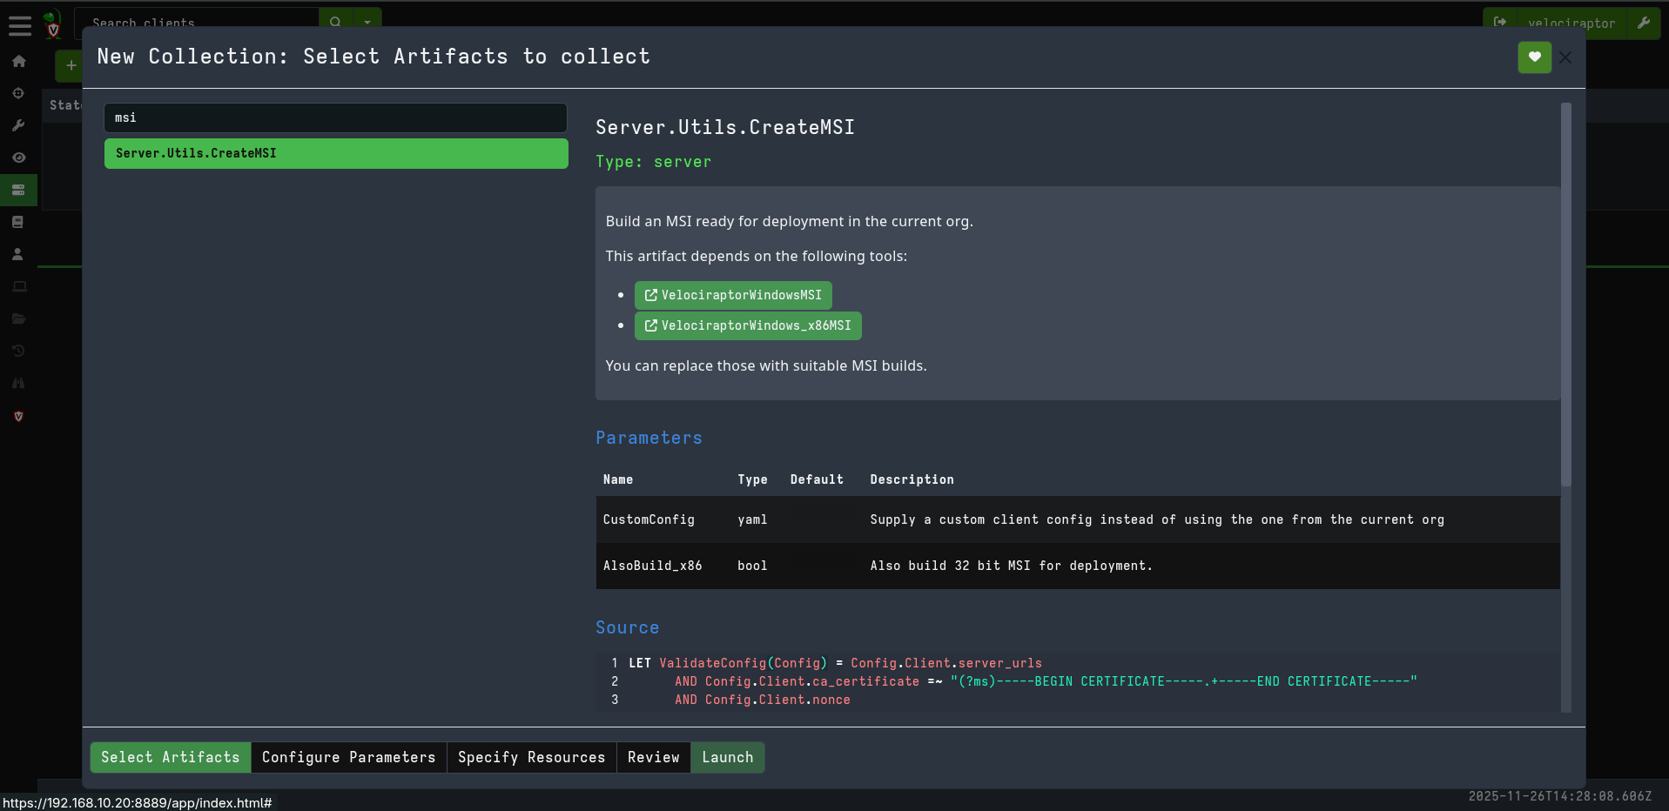1669x811 pixels.
Task: Click the wrench icon beside velociraptor username
Action: tap(1643, 23)
